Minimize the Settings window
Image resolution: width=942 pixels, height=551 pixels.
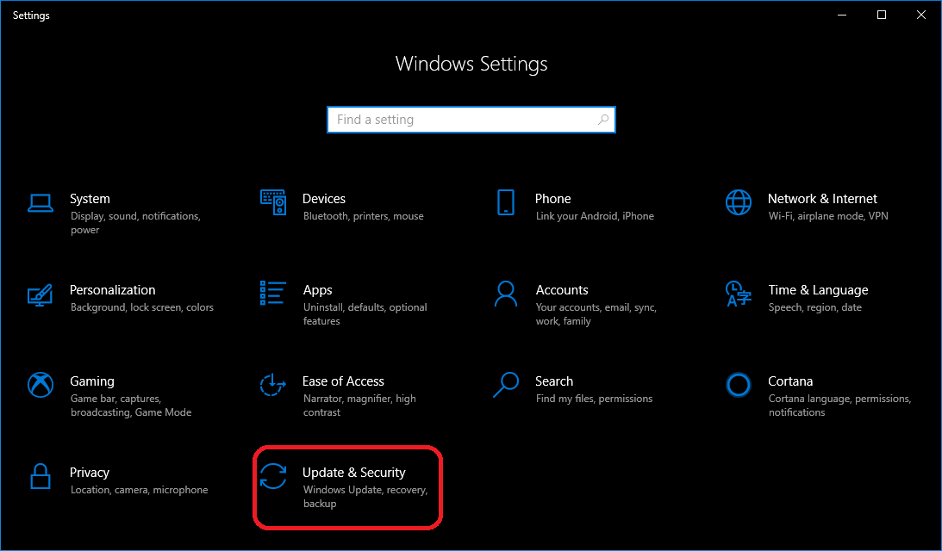[x=842, y=15]
